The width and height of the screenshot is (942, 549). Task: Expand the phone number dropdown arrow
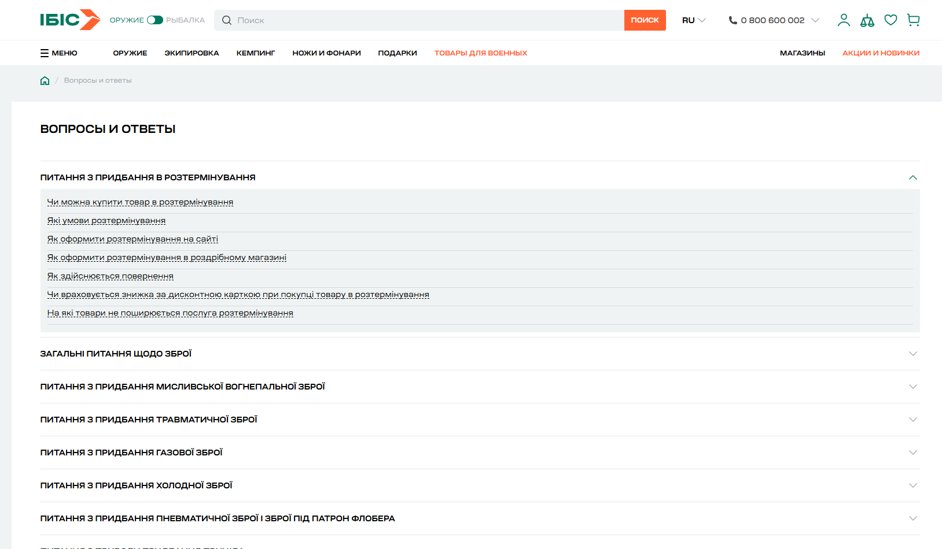[x=815, y=20]
